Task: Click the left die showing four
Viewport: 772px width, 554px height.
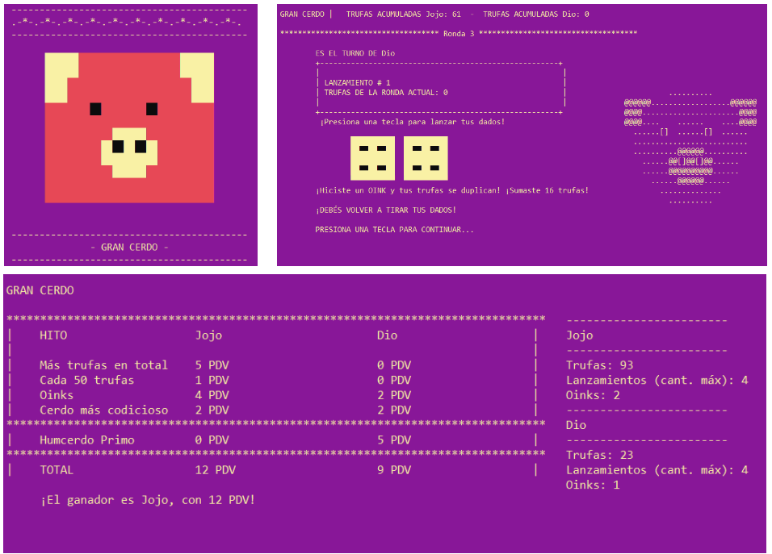Action: 372,158
